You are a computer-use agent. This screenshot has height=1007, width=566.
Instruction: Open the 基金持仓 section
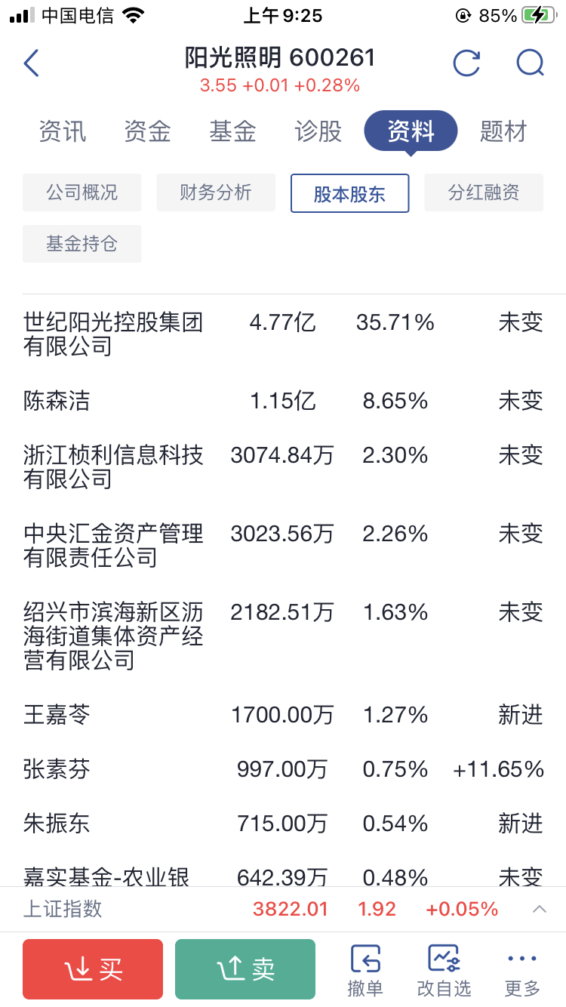pos(82,244)
